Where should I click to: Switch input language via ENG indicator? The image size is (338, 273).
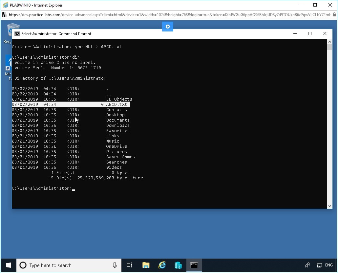point(329,265)
